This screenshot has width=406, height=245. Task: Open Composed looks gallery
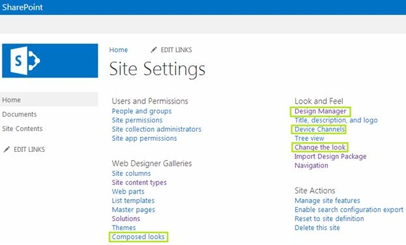[x=138, y=237]
